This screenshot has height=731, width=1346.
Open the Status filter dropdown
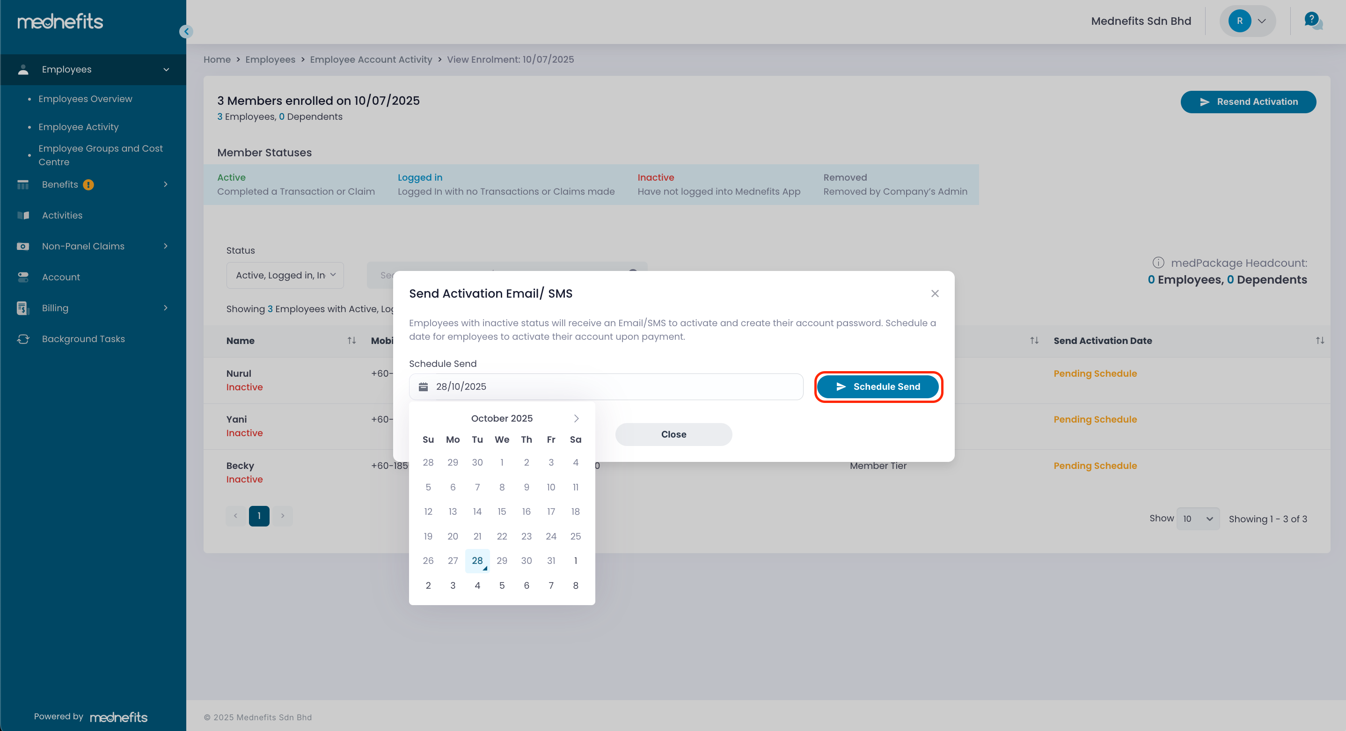coord(285,275)
